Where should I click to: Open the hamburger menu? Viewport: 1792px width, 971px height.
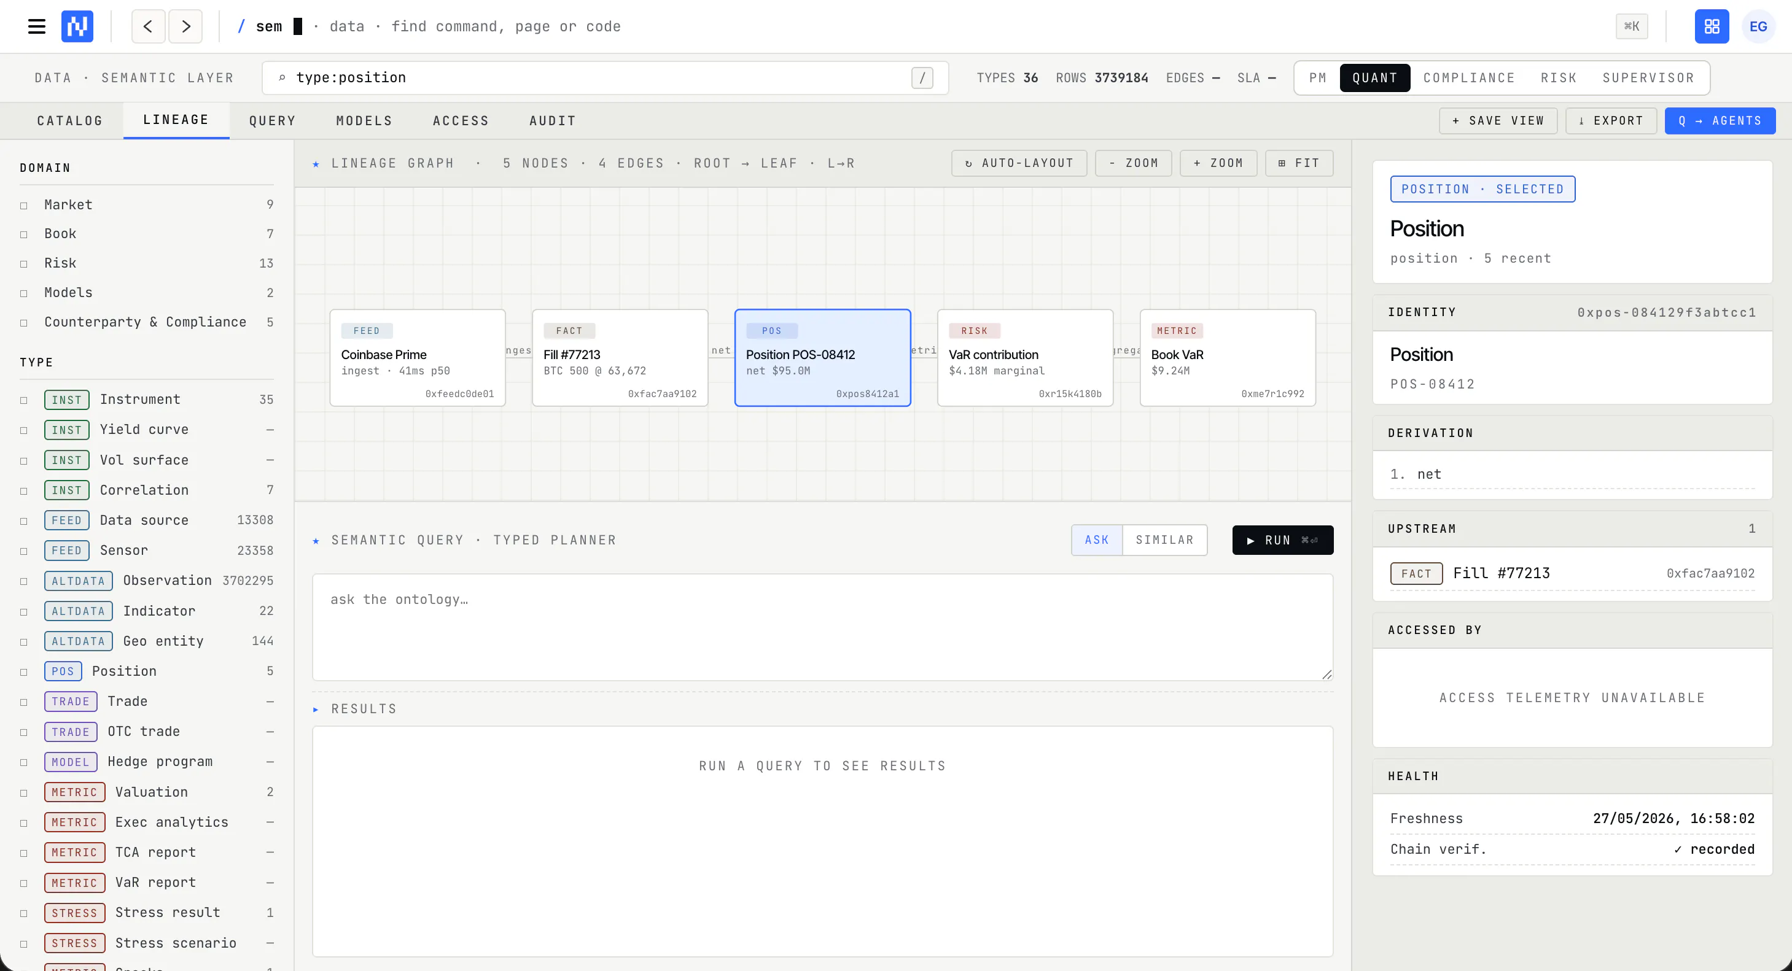tap(36, 26)
